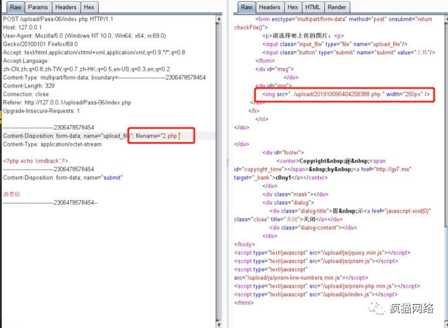Click the input class="button" submit line
The image size is (448, 328).
pyautogui.click(x=349, y=53)
